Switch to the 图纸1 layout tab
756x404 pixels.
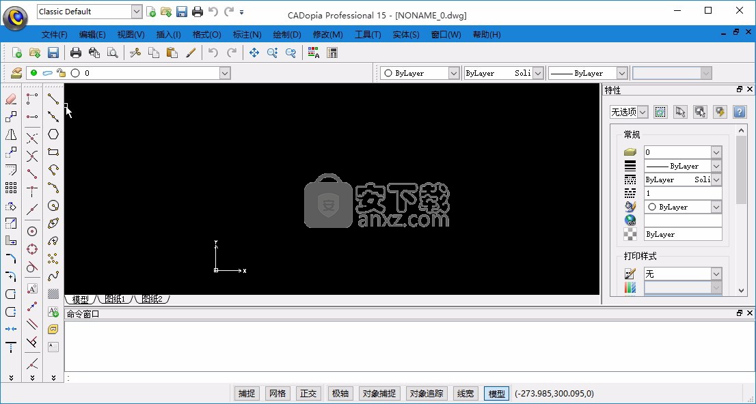pyautogui.click(x=116, y=299)
